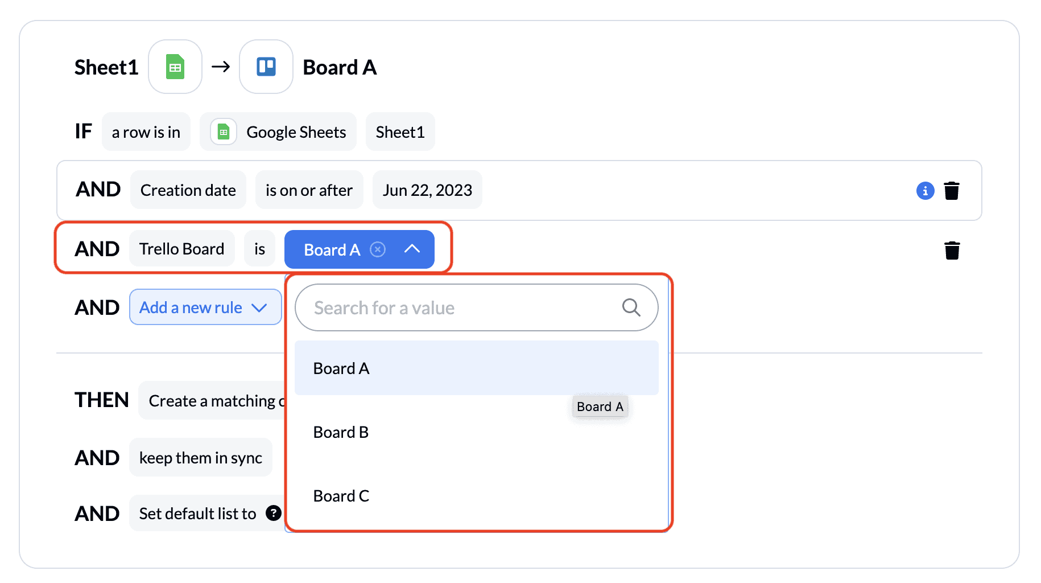Click the Trello icon next to Board A
Viewport: 1041px width, 583px height.
[266, 67]
